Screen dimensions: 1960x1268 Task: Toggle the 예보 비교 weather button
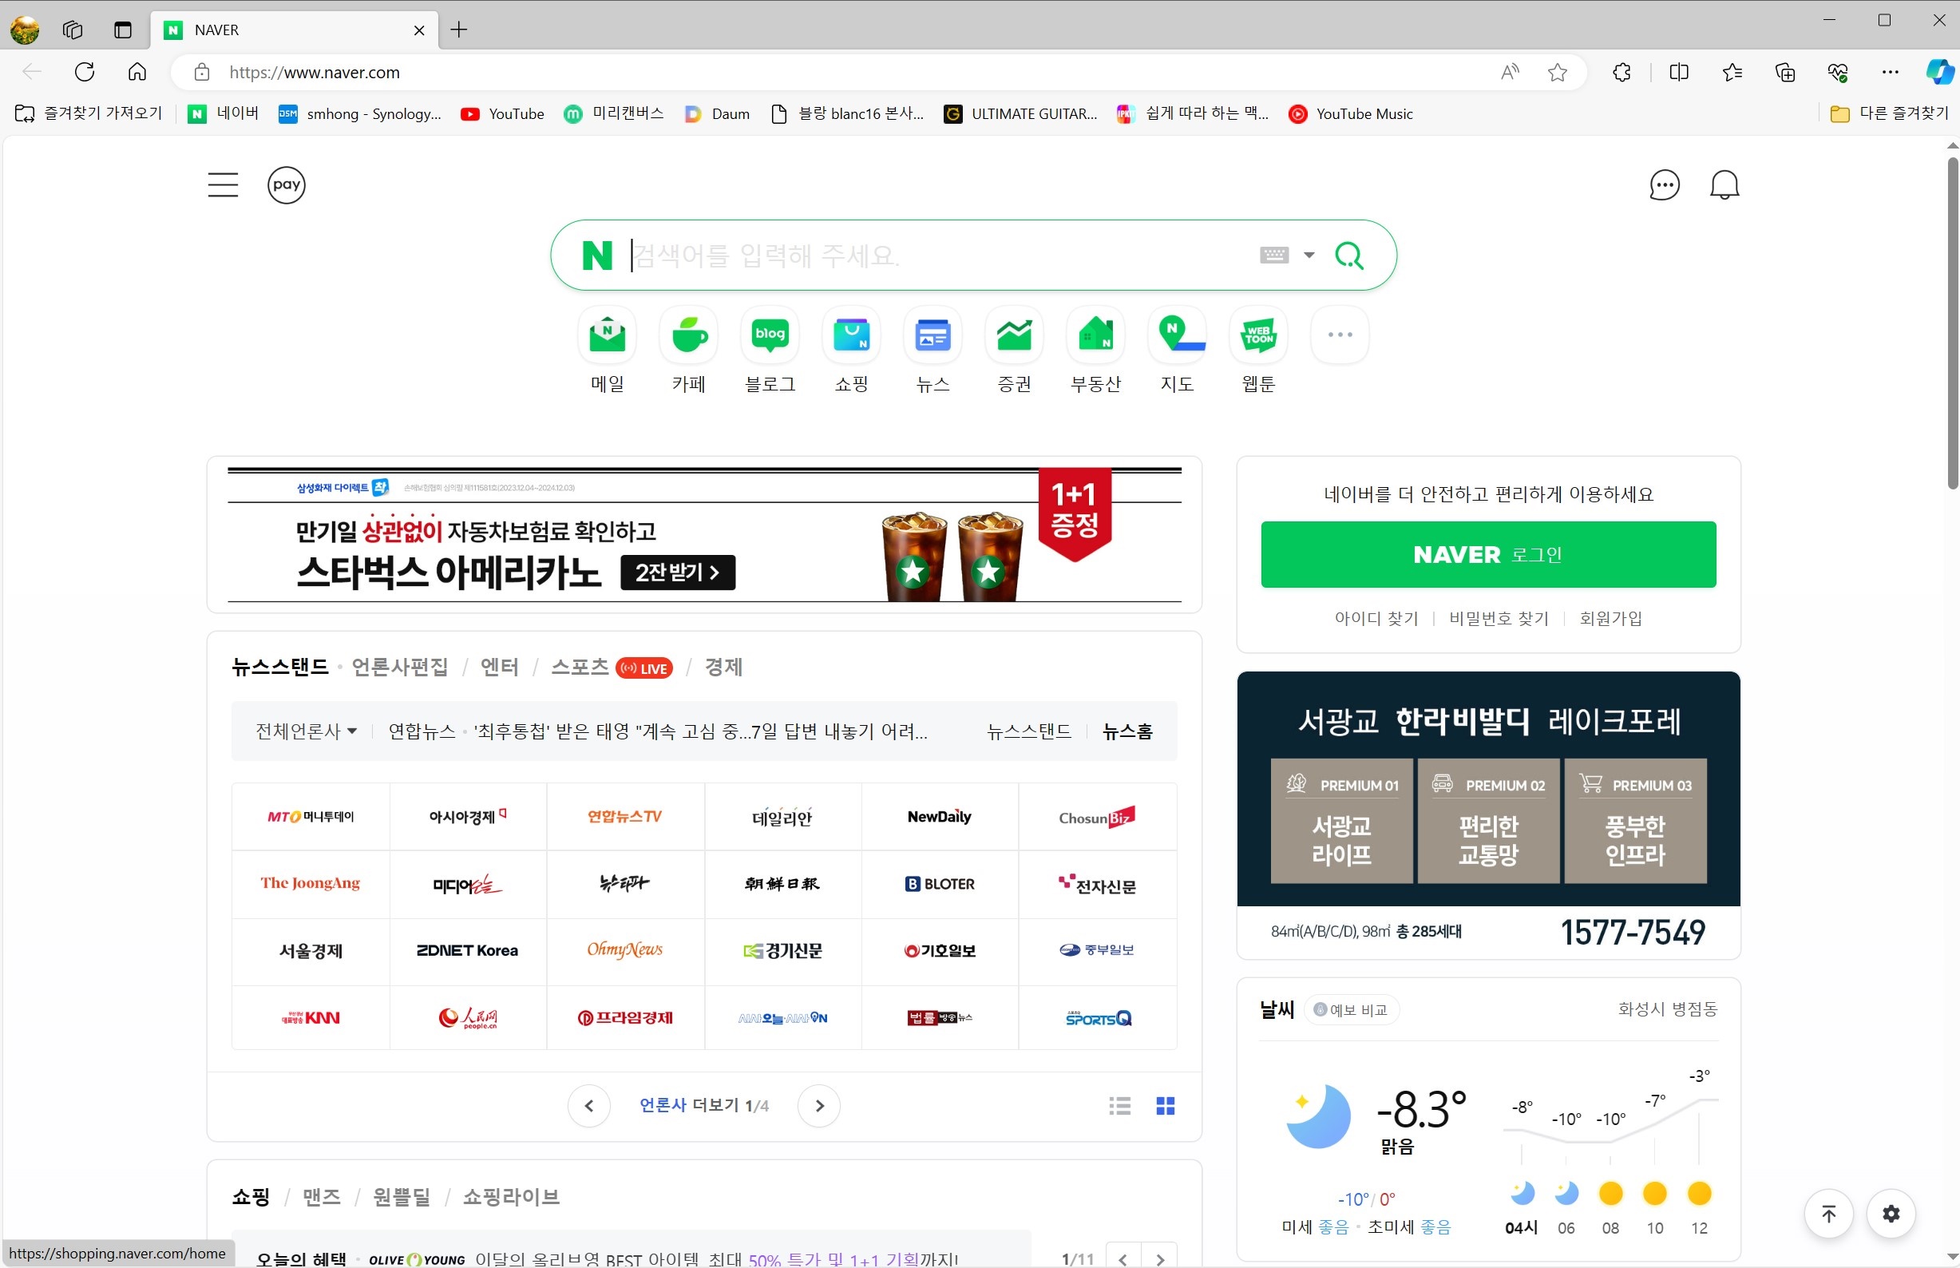coord(1352,1010)
